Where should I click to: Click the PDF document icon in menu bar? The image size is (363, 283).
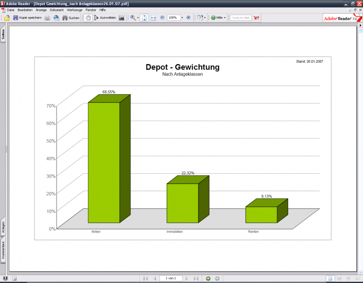pos(3,10)
